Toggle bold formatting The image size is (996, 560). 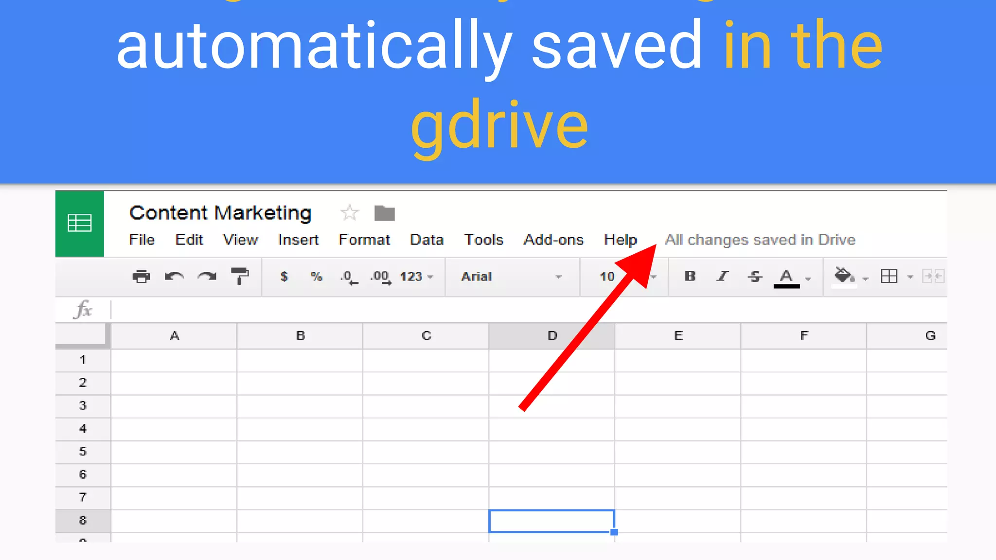click(x=690, y=276)
